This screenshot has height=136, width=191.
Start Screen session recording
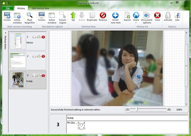point(7,17)
